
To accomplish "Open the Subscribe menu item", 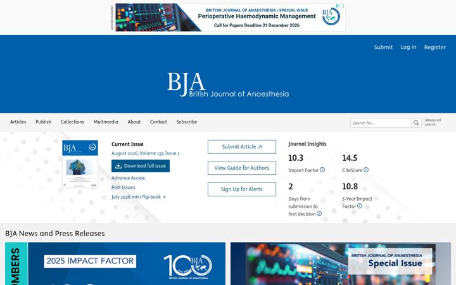I will click(x=187, y=122).
